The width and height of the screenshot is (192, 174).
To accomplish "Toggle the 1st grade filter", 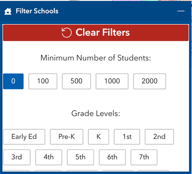I will coord(127,137).
